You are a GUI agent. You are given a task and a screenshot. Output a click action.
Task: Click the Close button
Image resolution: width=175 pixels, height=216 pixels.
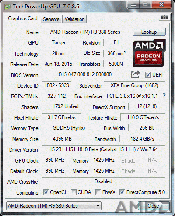pyautogui.click(x=153, y=206)
